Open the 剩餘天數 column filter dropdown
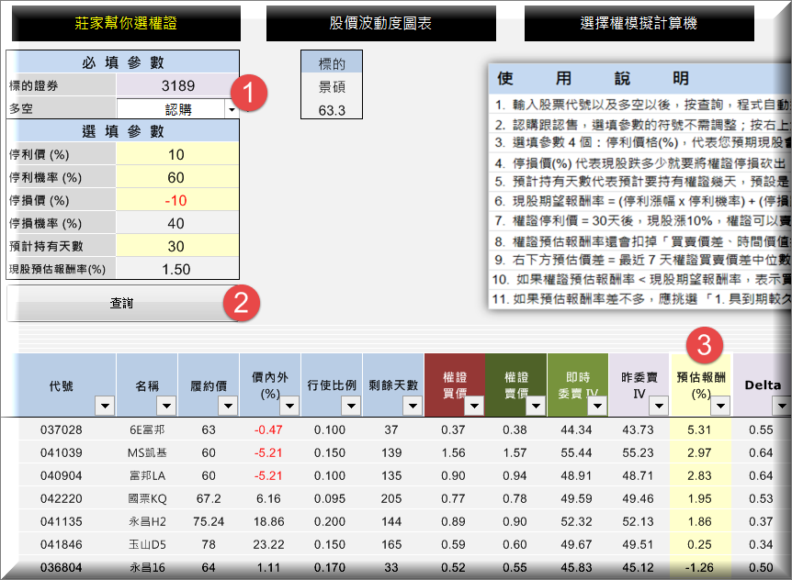The width and height of the screenshot is (792, 580). click(413, 406)
